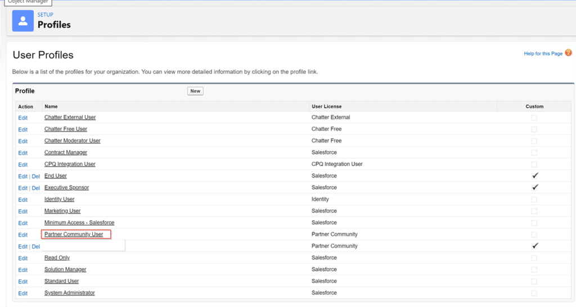Screen dimensions: 576x307
Task: Toggle the Custom checkbox for Executive Sponsor
Action: click(535, 187)
